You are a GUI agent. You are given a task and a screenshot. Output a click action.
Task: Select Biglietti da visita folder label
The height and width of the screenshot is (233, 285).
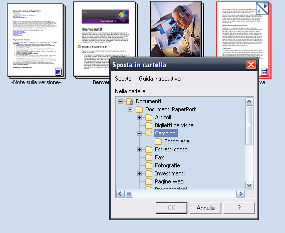point(174,125)
